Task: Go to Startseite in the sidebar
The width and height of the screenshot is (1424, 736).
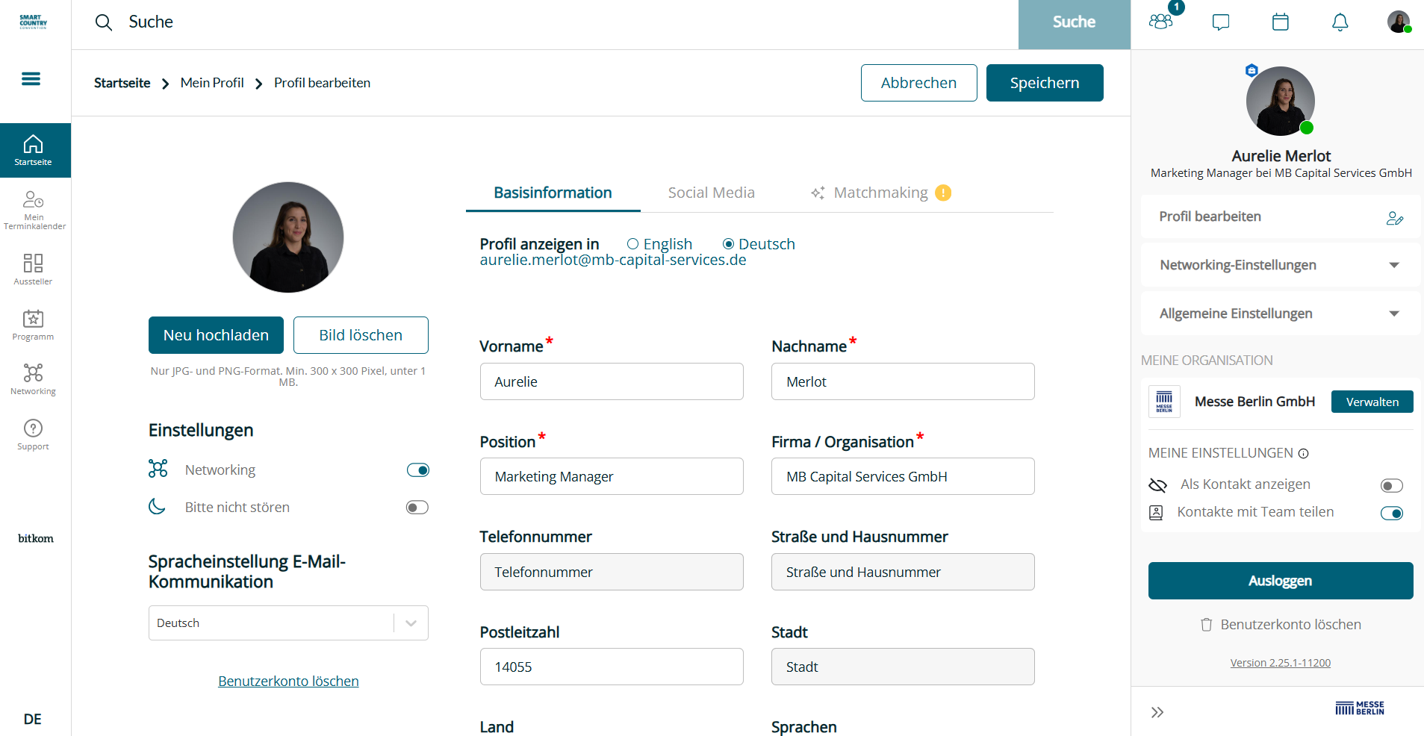Action: (x=35, y=150)
